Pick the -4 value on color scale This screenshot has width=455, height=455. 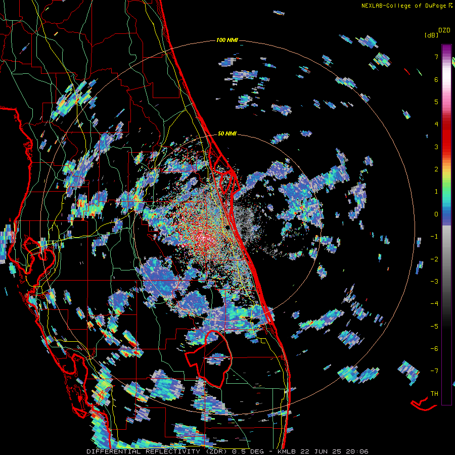coord(434,304)
